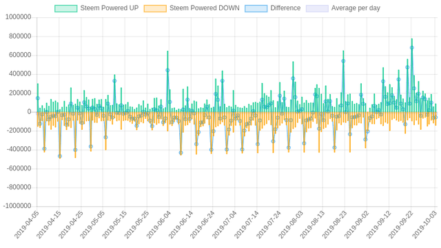The image size is (441, 248).
Task: Click the 2019-04-05 date label
Action: coord(27,225)
